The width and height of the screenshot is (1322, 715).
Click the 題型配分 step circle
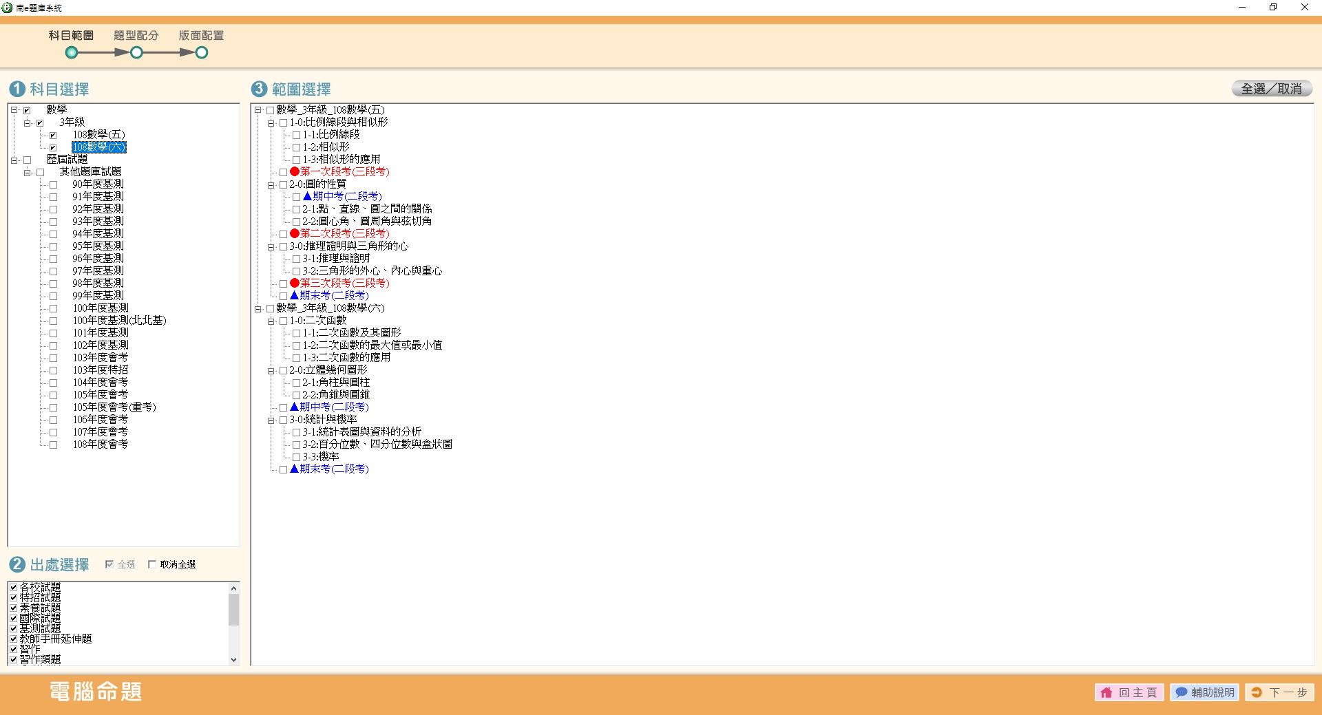136,53
